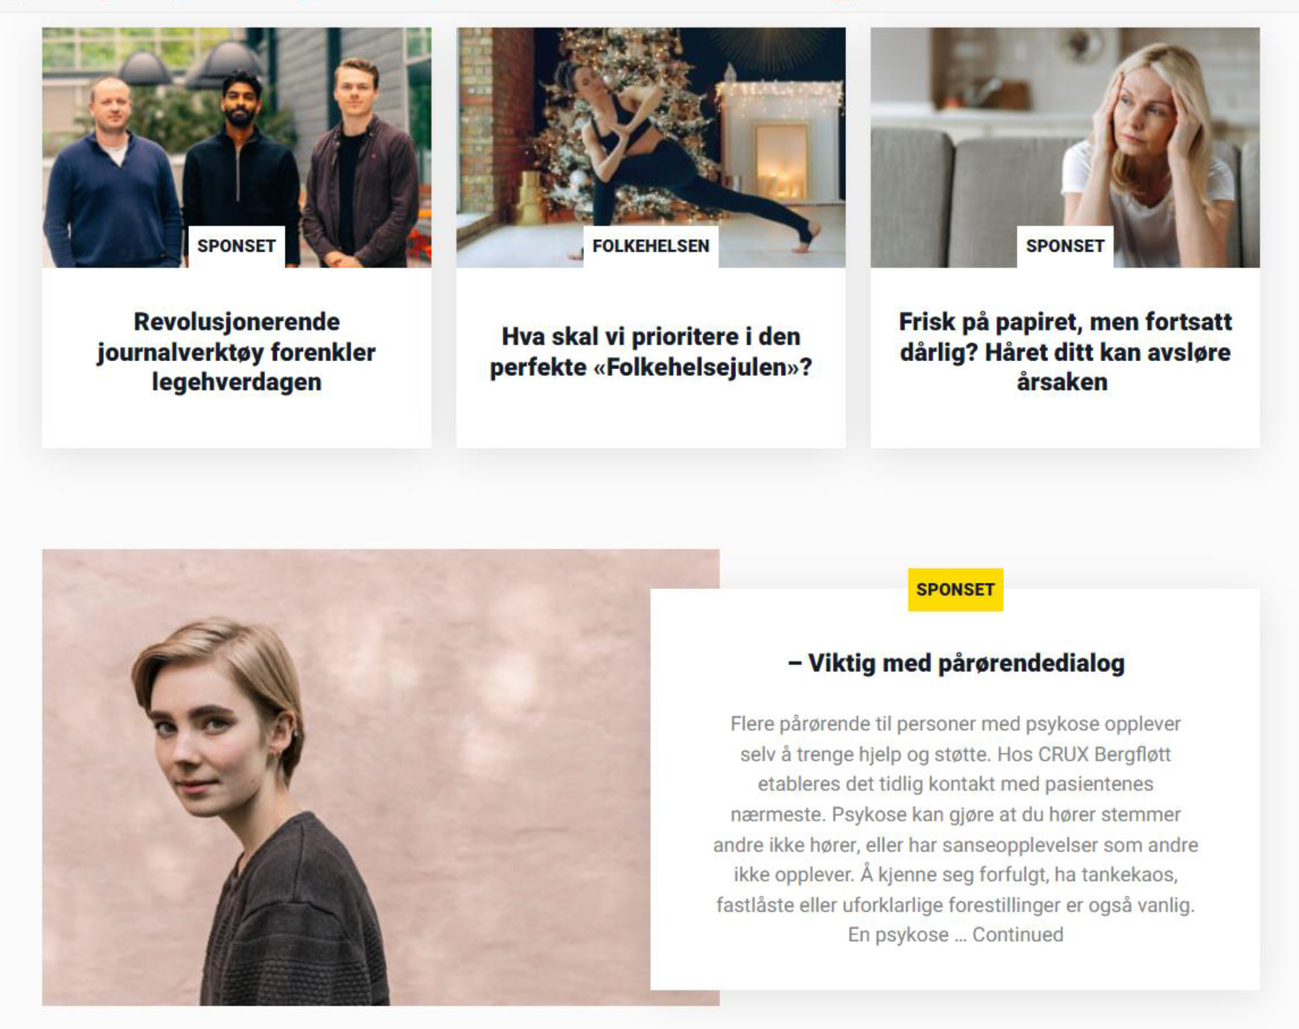This screenshot has height=1029, width=1299.
Task: Open the Revolusjonerende journalverktøy headline
Action: [237, 352]
